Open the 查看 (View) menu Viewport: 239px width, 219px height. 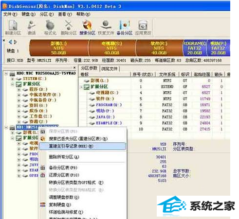pyautogui.click(x=65, y=14)
